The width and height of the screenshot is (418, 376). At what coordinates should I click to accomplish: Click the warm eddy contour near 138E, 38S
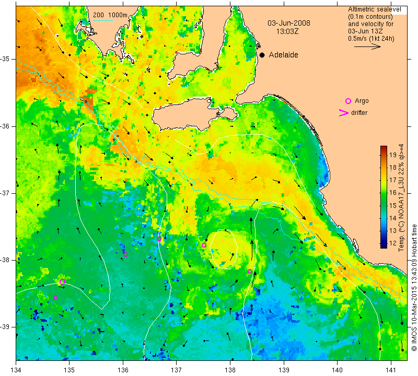pyautogui.click(x=224, y=249)
